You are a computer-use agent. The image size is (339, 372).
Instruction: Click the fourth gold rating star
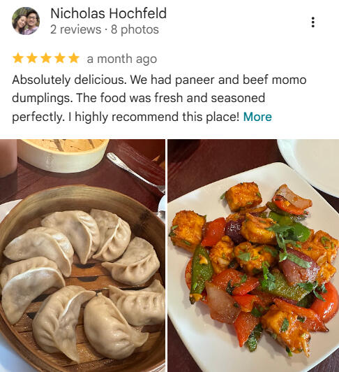(x=60, y=58)
